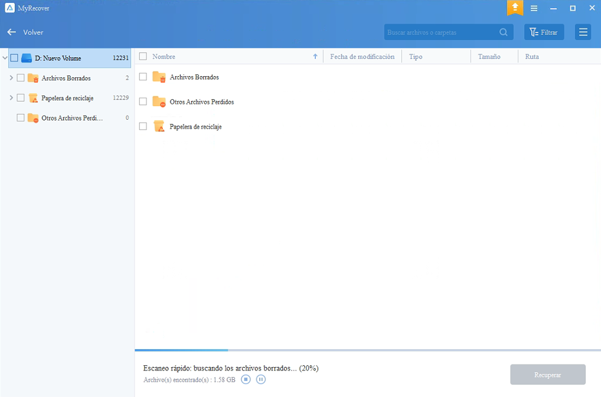
Task: Open Papelera de reciclaje in the file list
Action: point(195,127)
